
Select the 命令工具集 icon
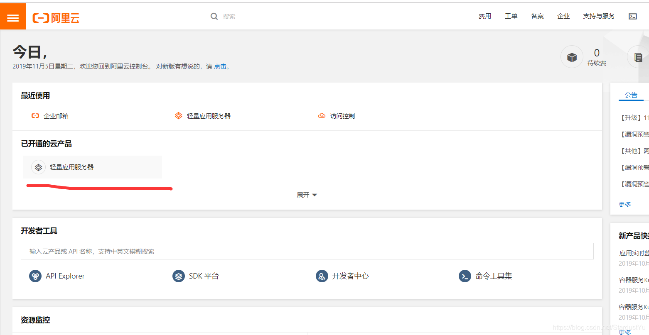465,276
